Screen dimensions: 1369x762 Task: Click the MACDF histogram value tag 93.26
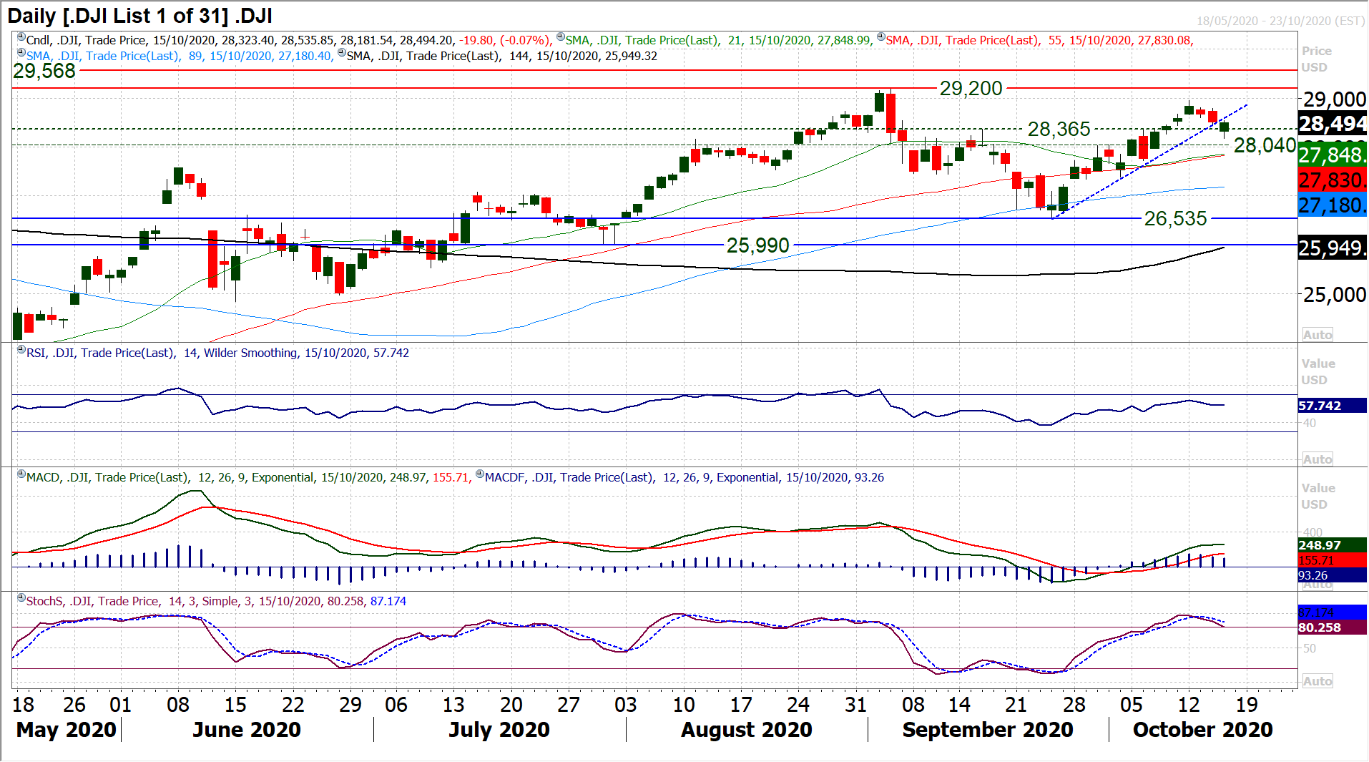pyautogui.click(x=1333, y=575)
